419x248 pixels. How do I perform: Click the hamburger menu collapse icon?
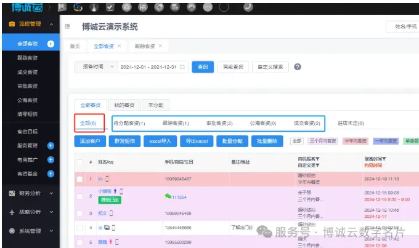click(x=67, y=26)
